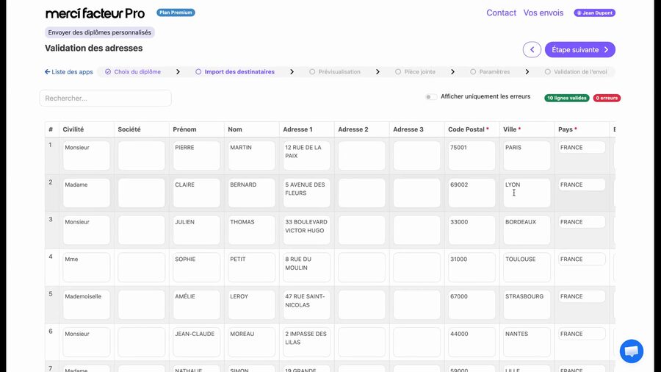This screenshot has width=661, height=372.
Task: Edit postal code field 69002
Action: click(472, 193)
